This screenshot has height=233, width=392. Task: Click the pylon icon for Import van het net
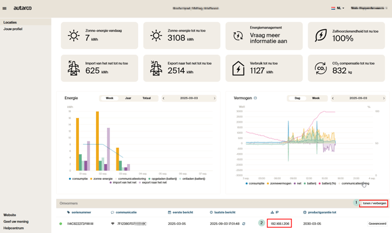coord(74,68)
